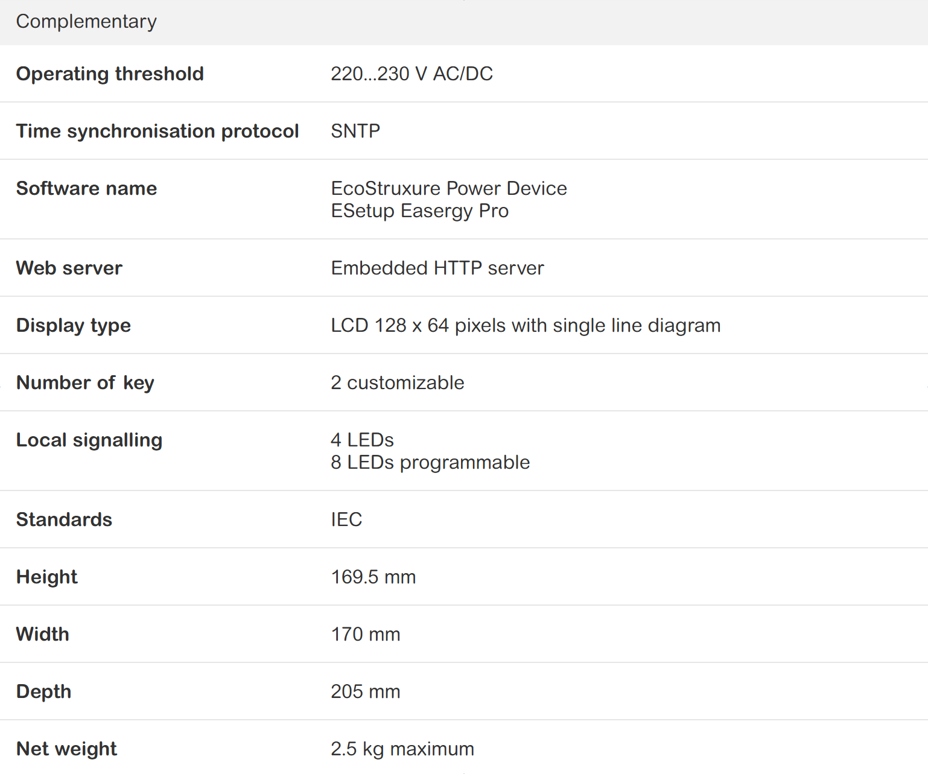Click the Complementary section header

tap(86, 22)
